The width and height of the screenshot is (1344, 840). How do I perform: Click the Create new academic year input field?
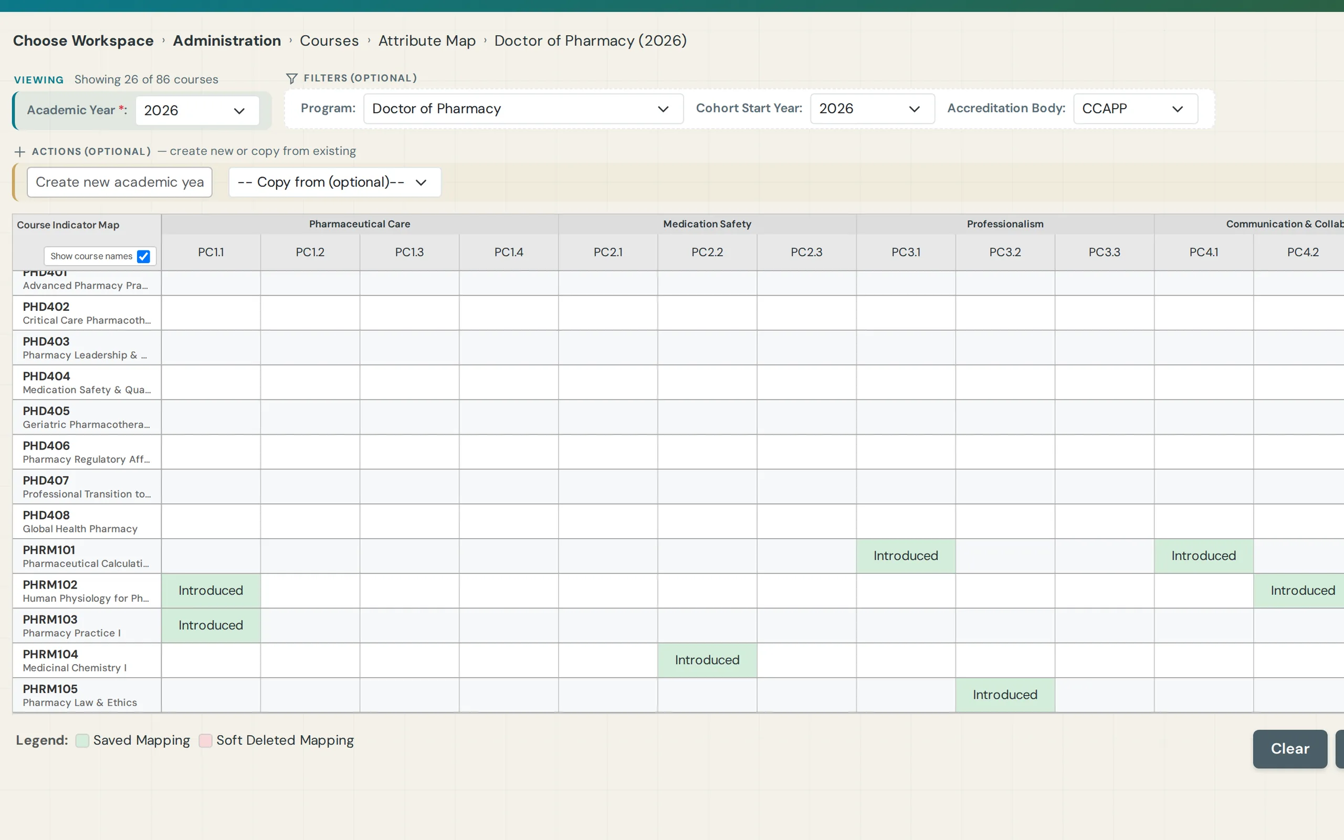(x=119, y=182)
